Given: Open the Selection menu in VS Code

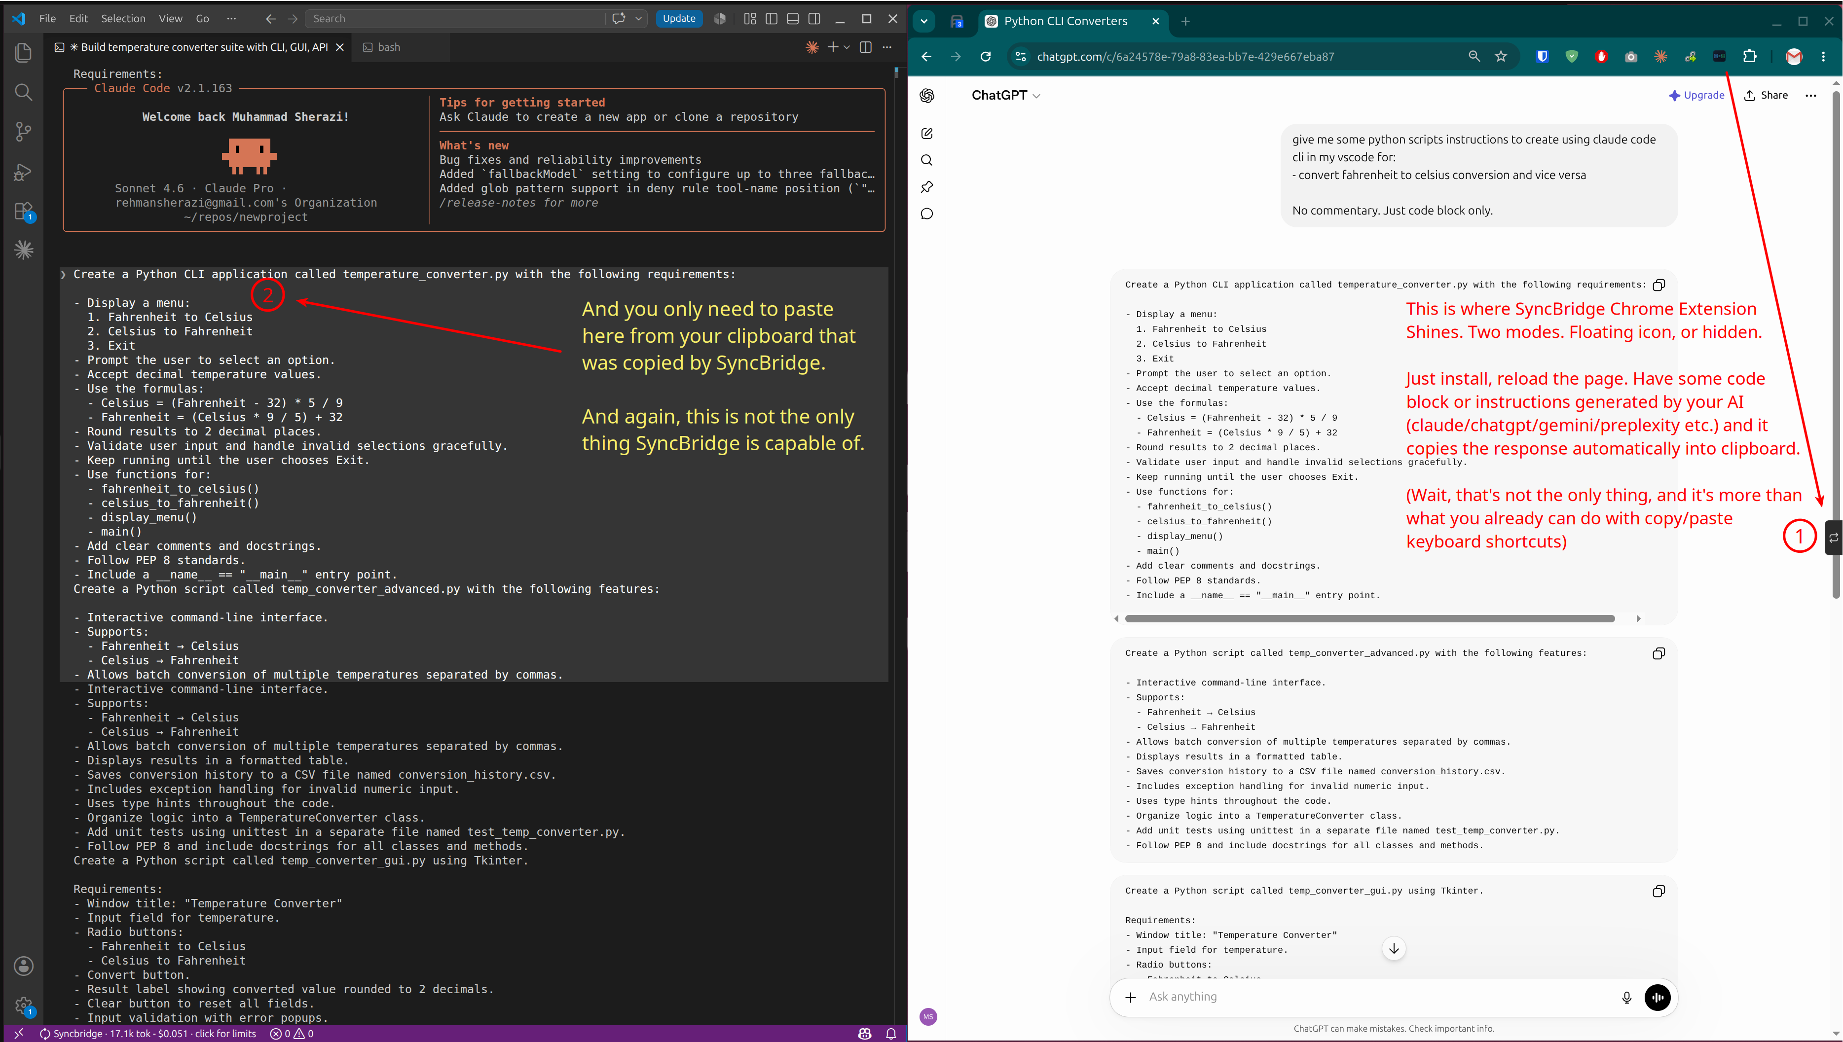Looking at the screenshot, I should 123,19.
